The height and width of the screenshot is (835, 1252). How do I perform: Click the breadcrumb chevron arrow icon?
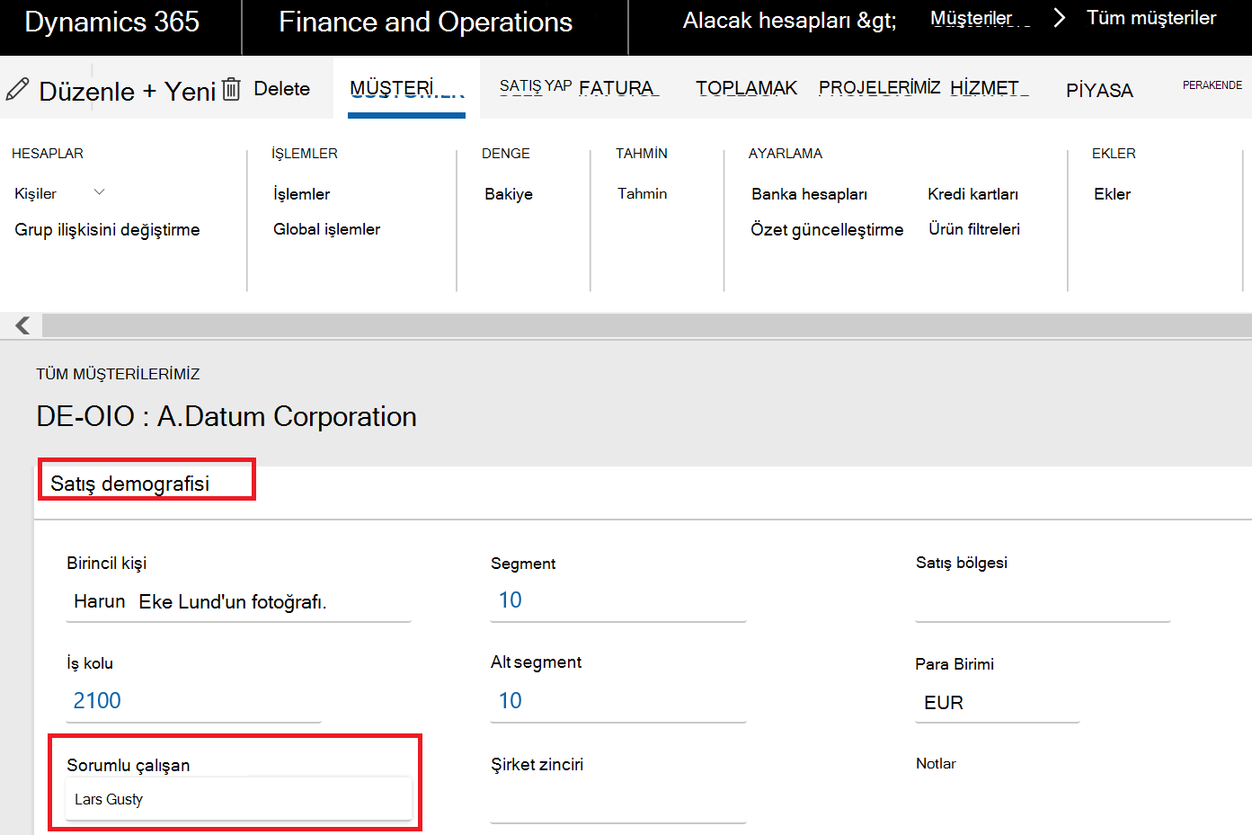coord(1059,18)
